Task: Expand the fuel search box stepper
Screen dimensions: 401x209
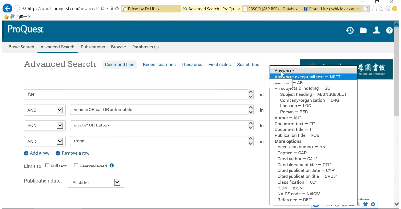Action: 250,94
